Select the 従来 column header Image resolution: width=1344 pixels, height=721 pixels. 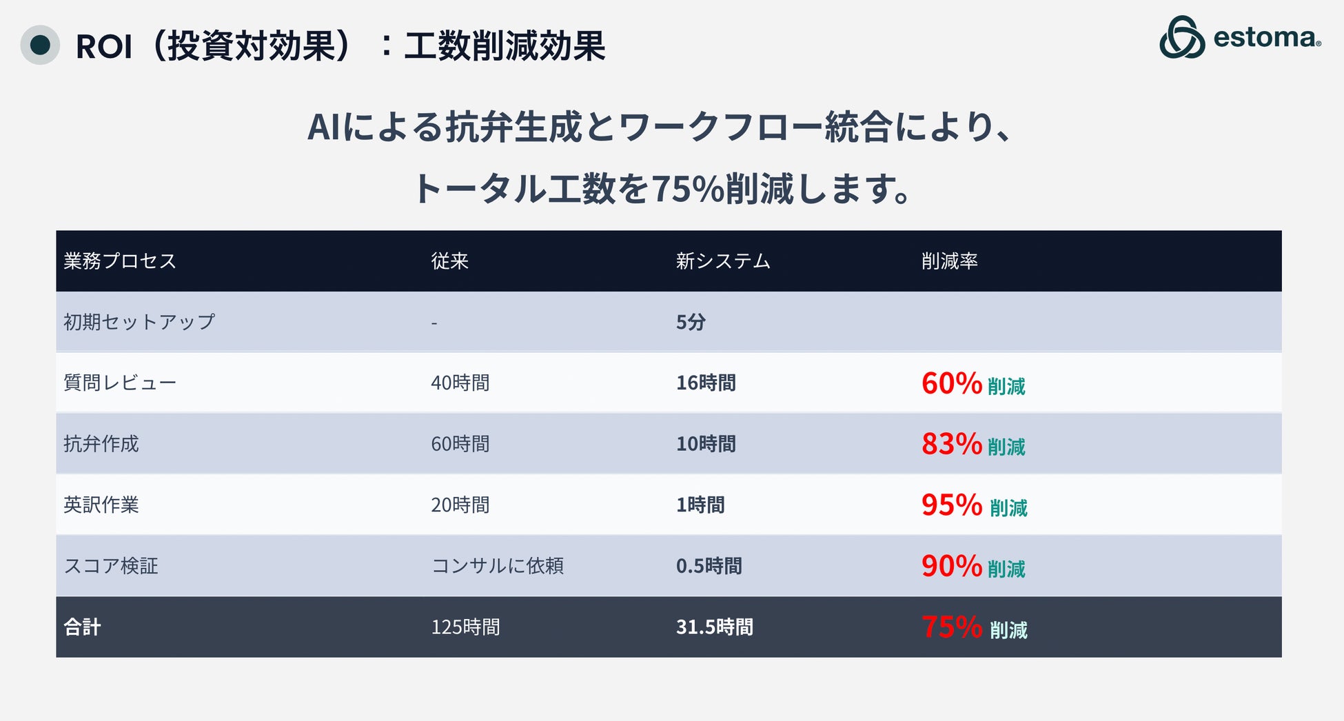click(x=449, y=261)
